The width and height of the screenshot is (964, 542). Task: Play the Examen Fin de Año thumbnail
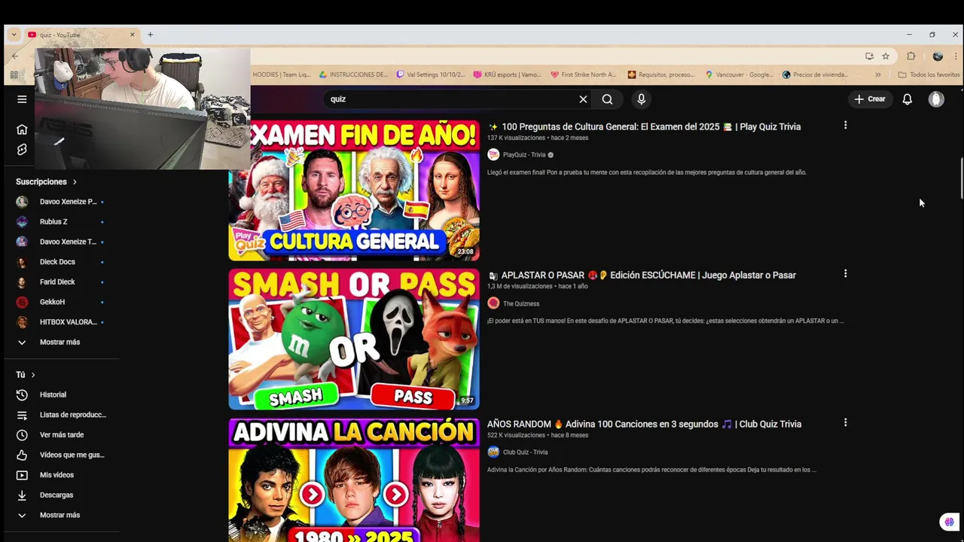coord(354,190)
